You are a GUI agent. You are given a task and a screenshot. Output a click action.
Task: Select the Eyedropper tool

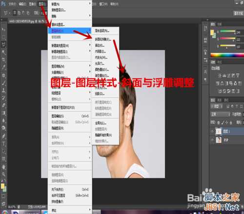3,67
